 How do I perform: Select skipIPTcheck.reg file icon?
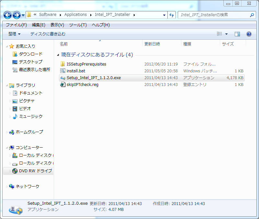pos(63,85)
